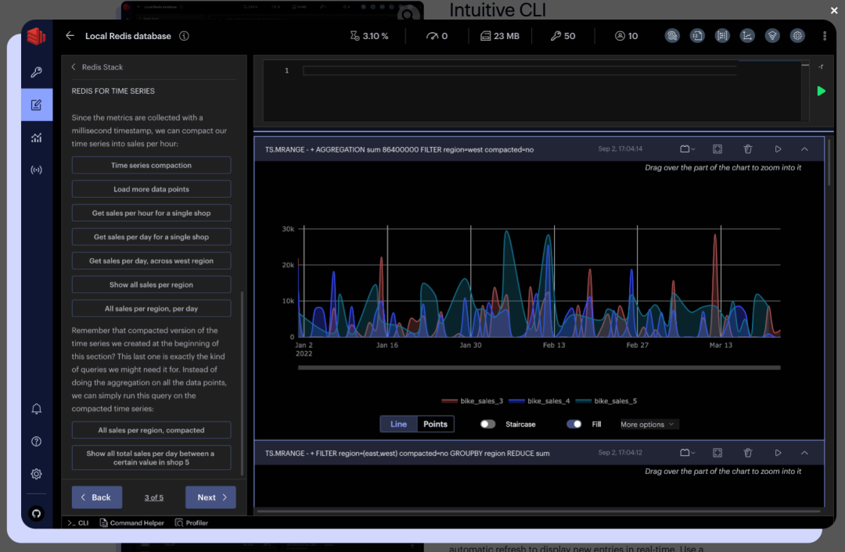The height and width of the screenshot is (552, 845).
Task: Delete the GROUPBY region result card
Action: click(x=747, y=453)
